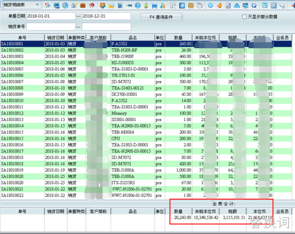This screenshot has width=295, height=234.
Task: Select order SA18010007
Action: [12, 81]
